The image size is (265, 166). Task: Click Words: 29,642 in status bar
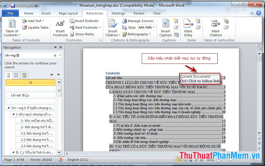click(x=41, y=160)
